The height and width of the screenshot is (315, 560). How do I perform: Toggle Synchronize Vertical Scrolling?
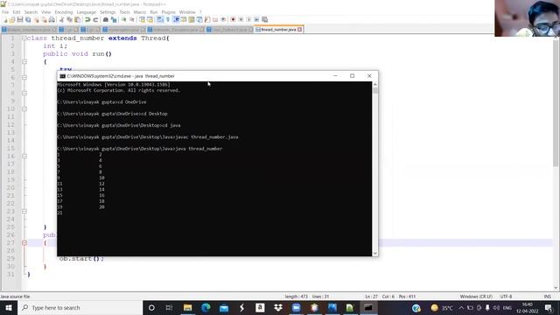coord(142,19)
